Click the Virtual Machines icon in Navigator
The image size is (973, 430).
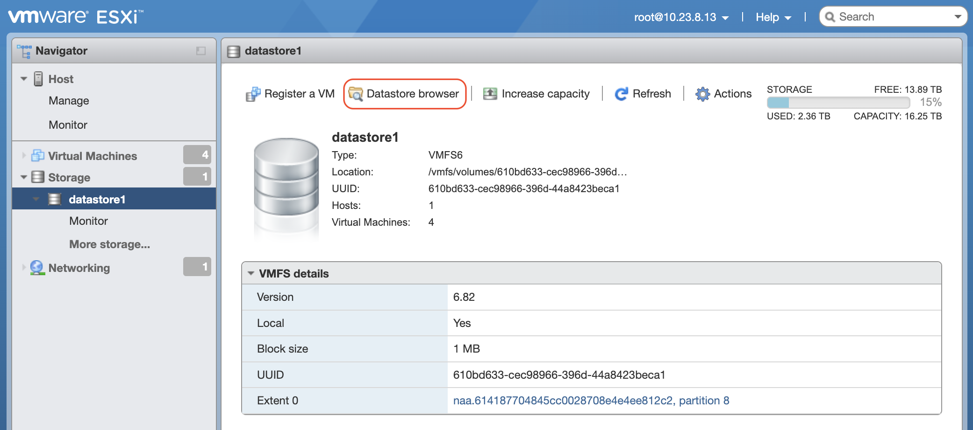[38, 156]
